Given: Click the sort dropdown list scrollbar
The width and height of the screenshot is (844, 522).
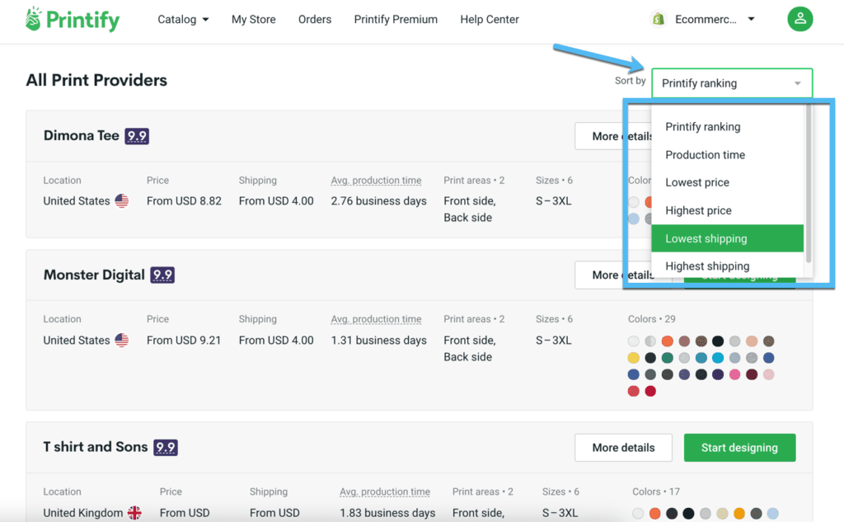Looking at the screenshot, I should tap(808, 184).
